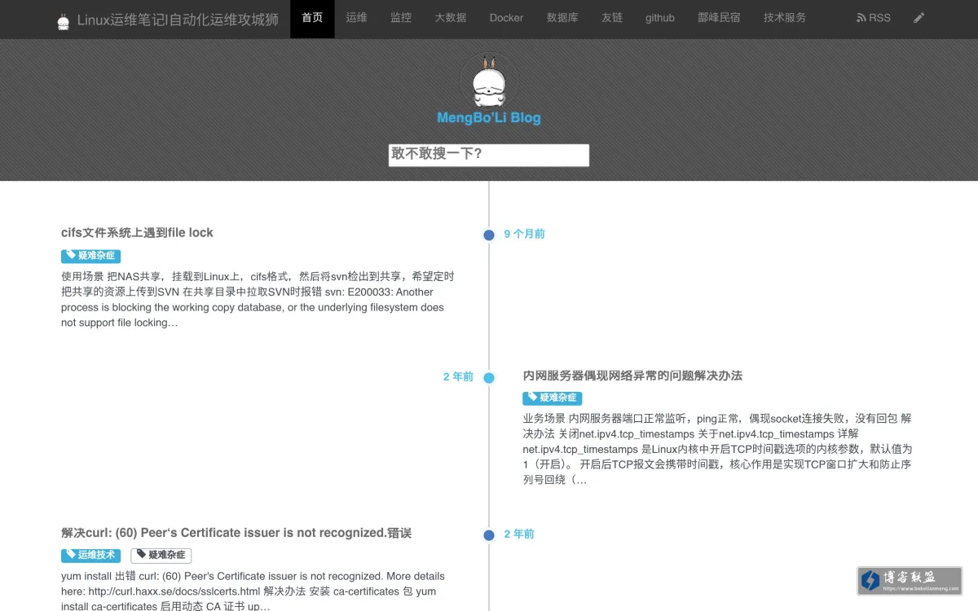This screenshot has height=611, width=978.
Task: Click the 2 年前 label right of the timeline
Action: (519, 534)
